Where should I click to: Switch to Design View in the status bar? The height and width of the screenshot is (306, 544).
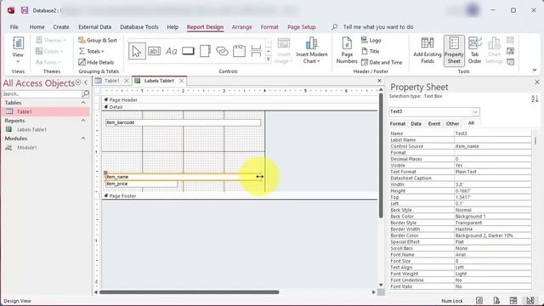coord(530,300)
